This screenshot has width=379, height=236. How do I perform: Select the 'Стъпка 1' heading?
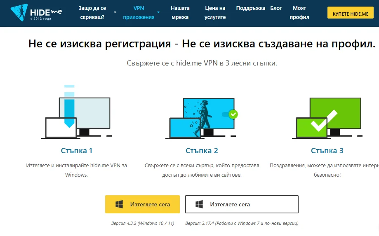point(76,151)
